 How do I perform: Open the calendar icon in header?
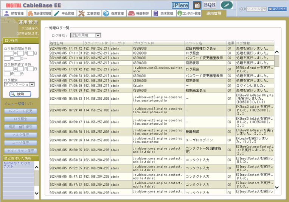pyautogui.click(x=197, y=5)
